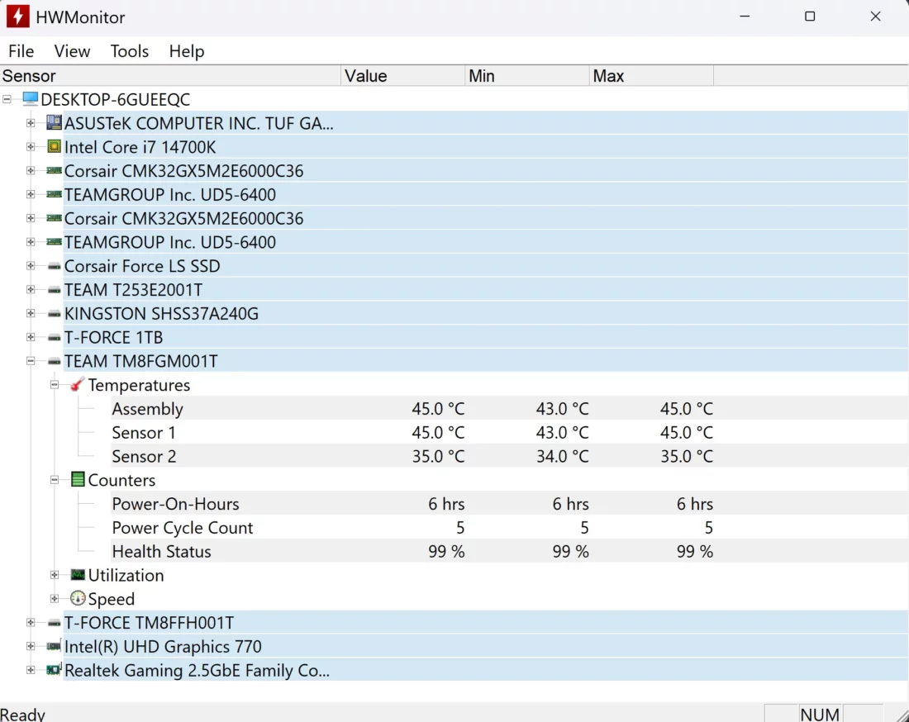Click the Temperatures thermometer icon

tap(77, 385)
